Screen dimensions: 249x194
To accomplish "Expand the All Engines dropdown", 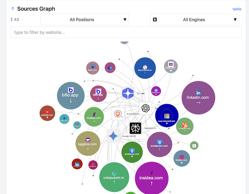I will [x=195, y=20].
